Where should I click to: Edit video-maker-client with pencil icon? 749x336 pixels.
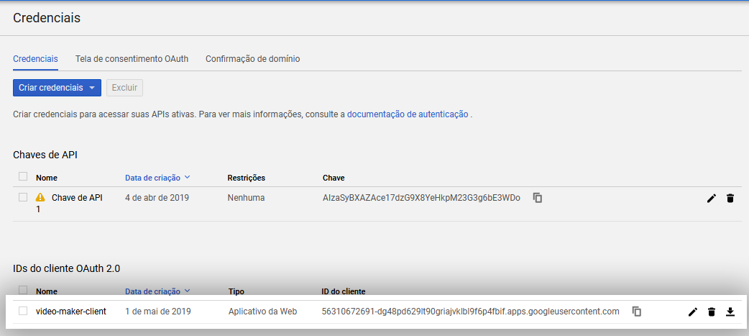pyautogui.click(x=693, y=312)
